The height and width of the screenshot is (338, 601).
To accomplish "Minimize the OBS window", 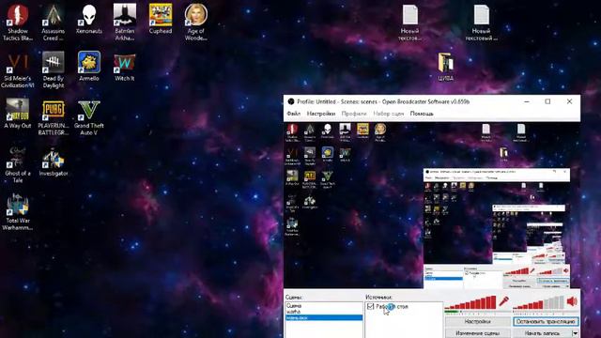I will 527,101.
